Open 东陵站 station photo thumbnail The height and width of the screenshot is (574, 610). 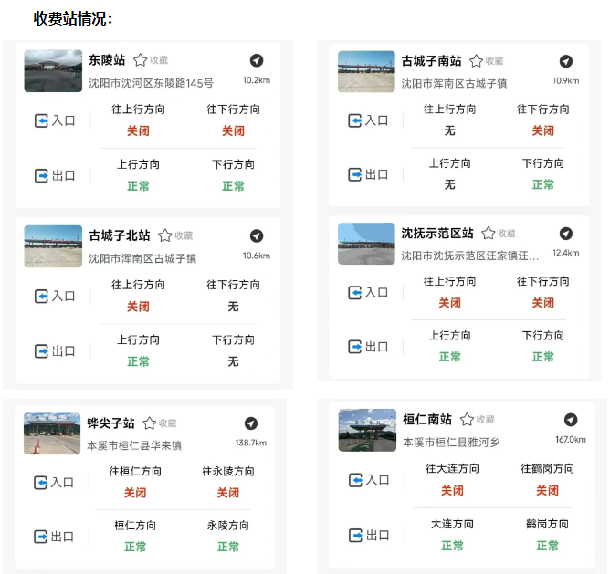click(x=53, y=70)
